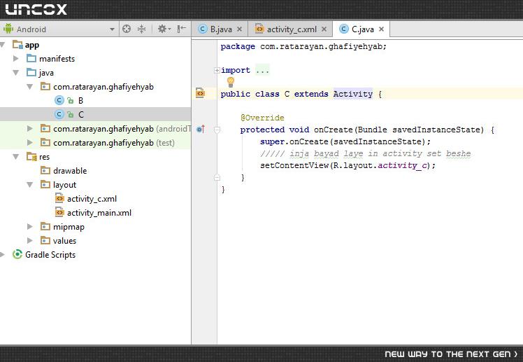The height and width of the screenshot is (362, 523).
Task: Open the project view settings gear
Action: [x=164, y=29]
